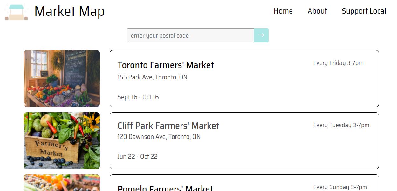397x191 pixels.
Task: Click Every Sunday 3-7pm on Pomelo card
Action: pos(340,187)
